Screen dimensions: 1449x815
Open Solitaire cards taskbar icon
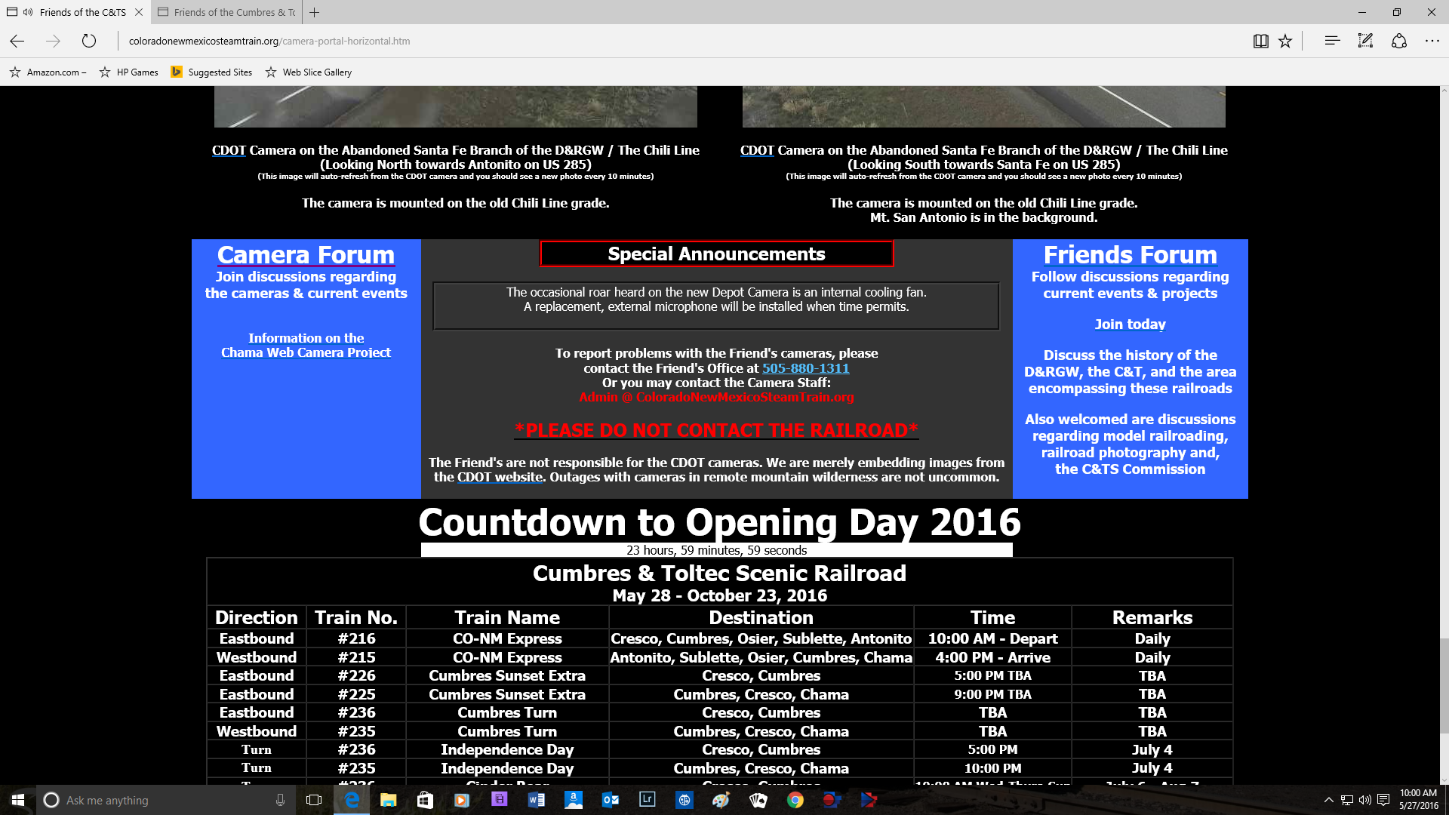pyautogui.click(x=758, y=800)
